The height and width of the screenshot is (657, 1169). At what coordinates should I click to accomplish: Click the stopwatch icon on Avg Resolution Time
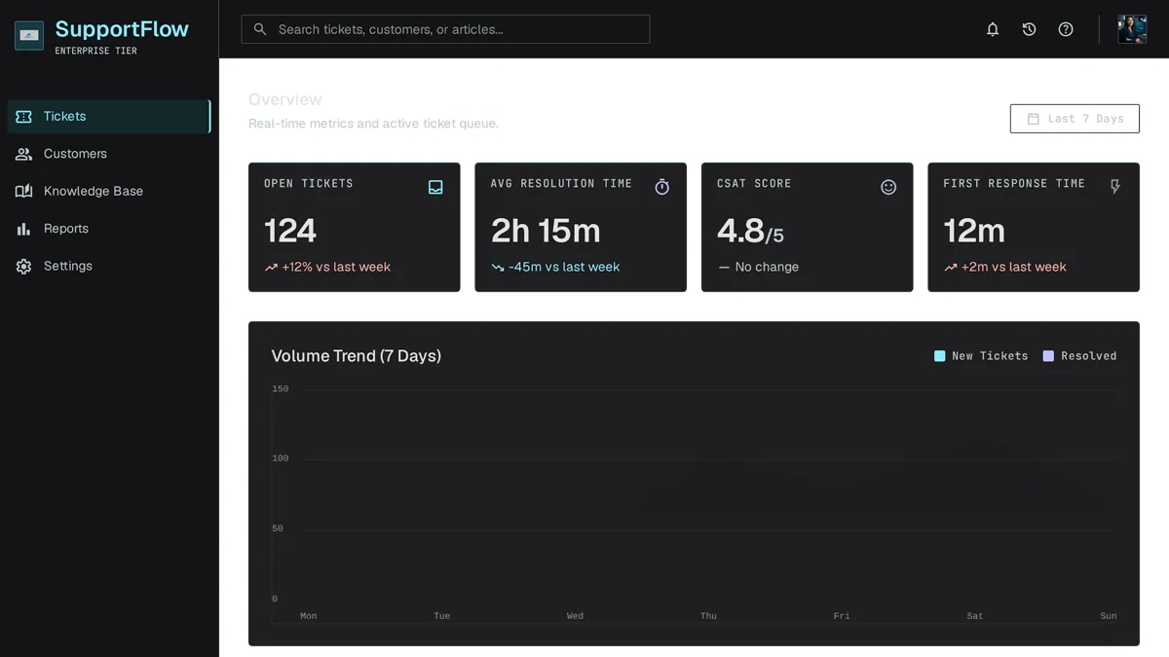coord(662,187)
